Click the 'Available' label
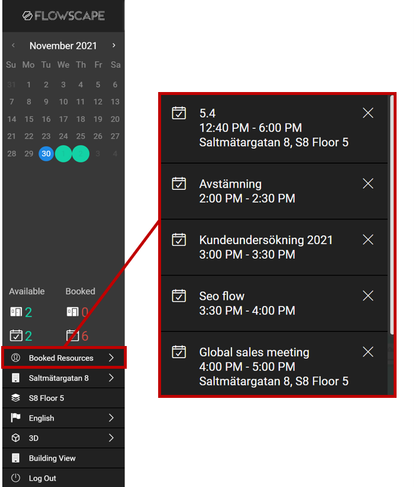The height and width of the screenshot is (487, 414). (27, 291)
